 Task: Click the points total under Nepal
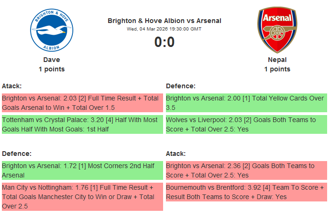pos(277,69)
